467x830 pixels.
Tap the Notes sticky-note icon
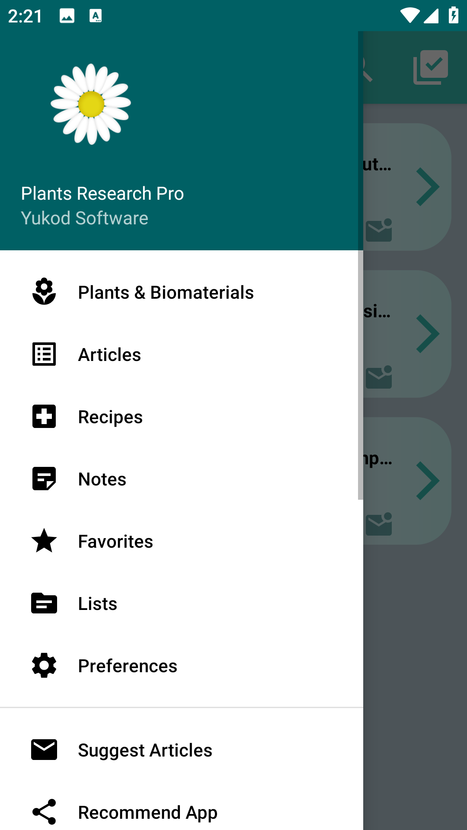click(x=44, y=479)
